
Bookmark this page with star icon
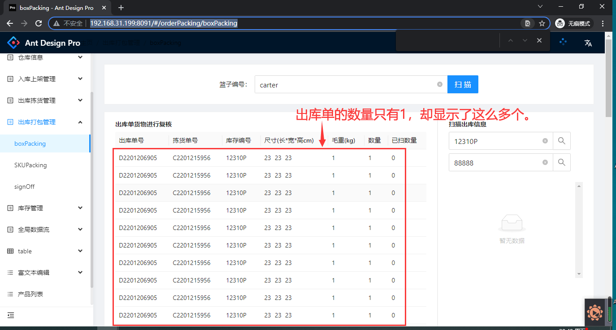point(542,23)
